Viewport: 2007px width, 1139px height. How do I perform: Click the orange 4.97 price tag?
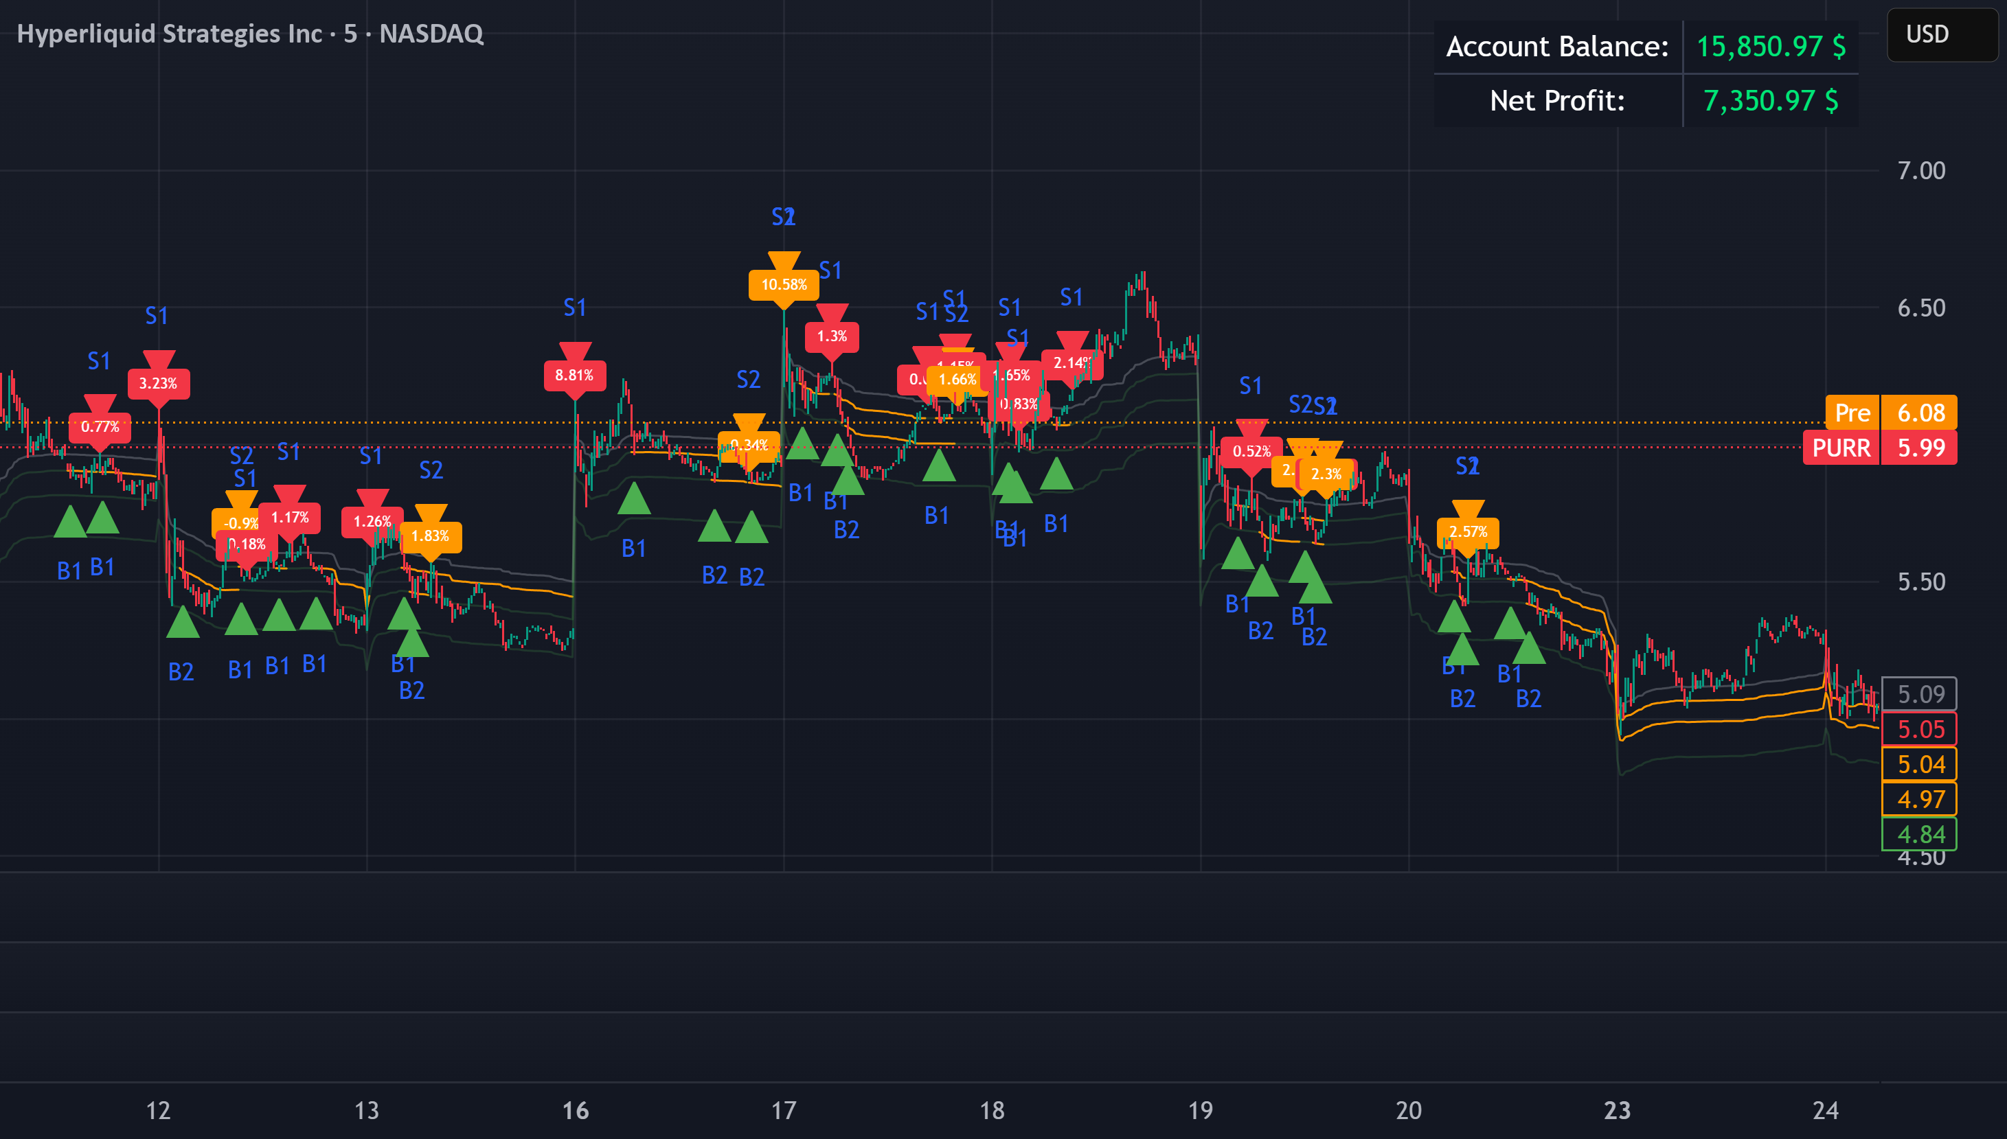click(1919, 799)
